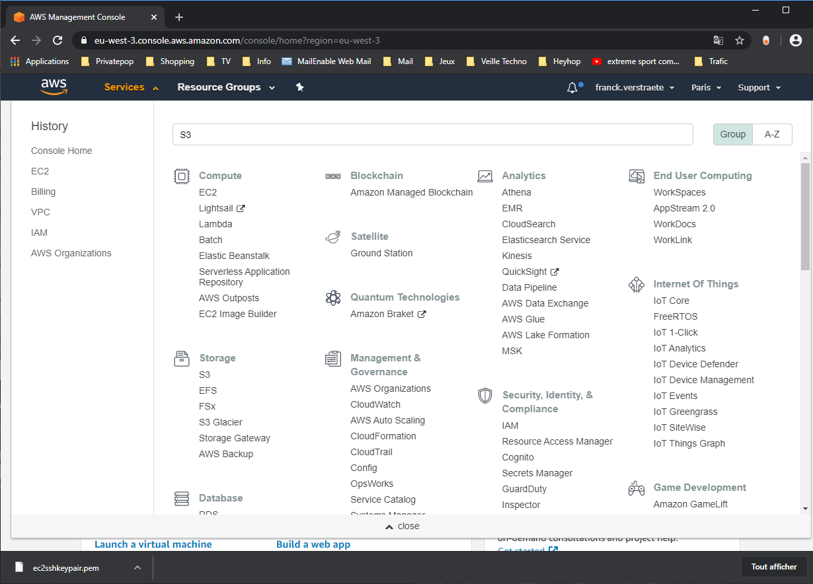Switch services view to Group
The height and width of the screenshot is (584, 813).
732,134
